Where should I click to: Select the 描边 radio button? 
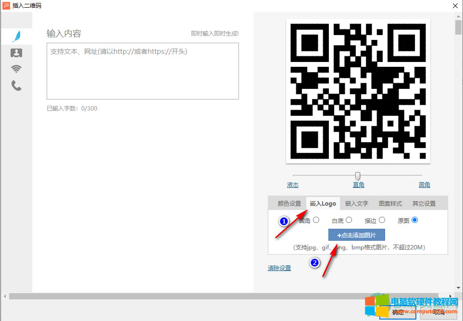pos(382,220)
